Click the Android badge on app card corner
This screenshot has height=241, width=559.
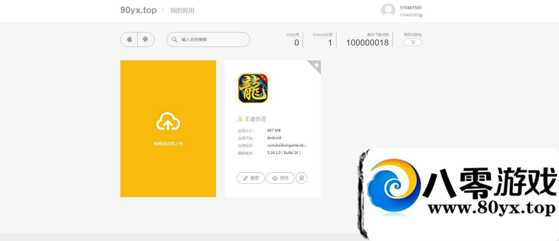[x=316, y=65]
